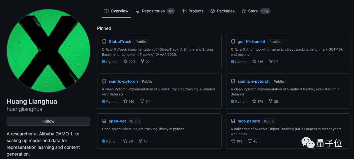
Task: Click the Packages cube icon
Action: point(212,11)
